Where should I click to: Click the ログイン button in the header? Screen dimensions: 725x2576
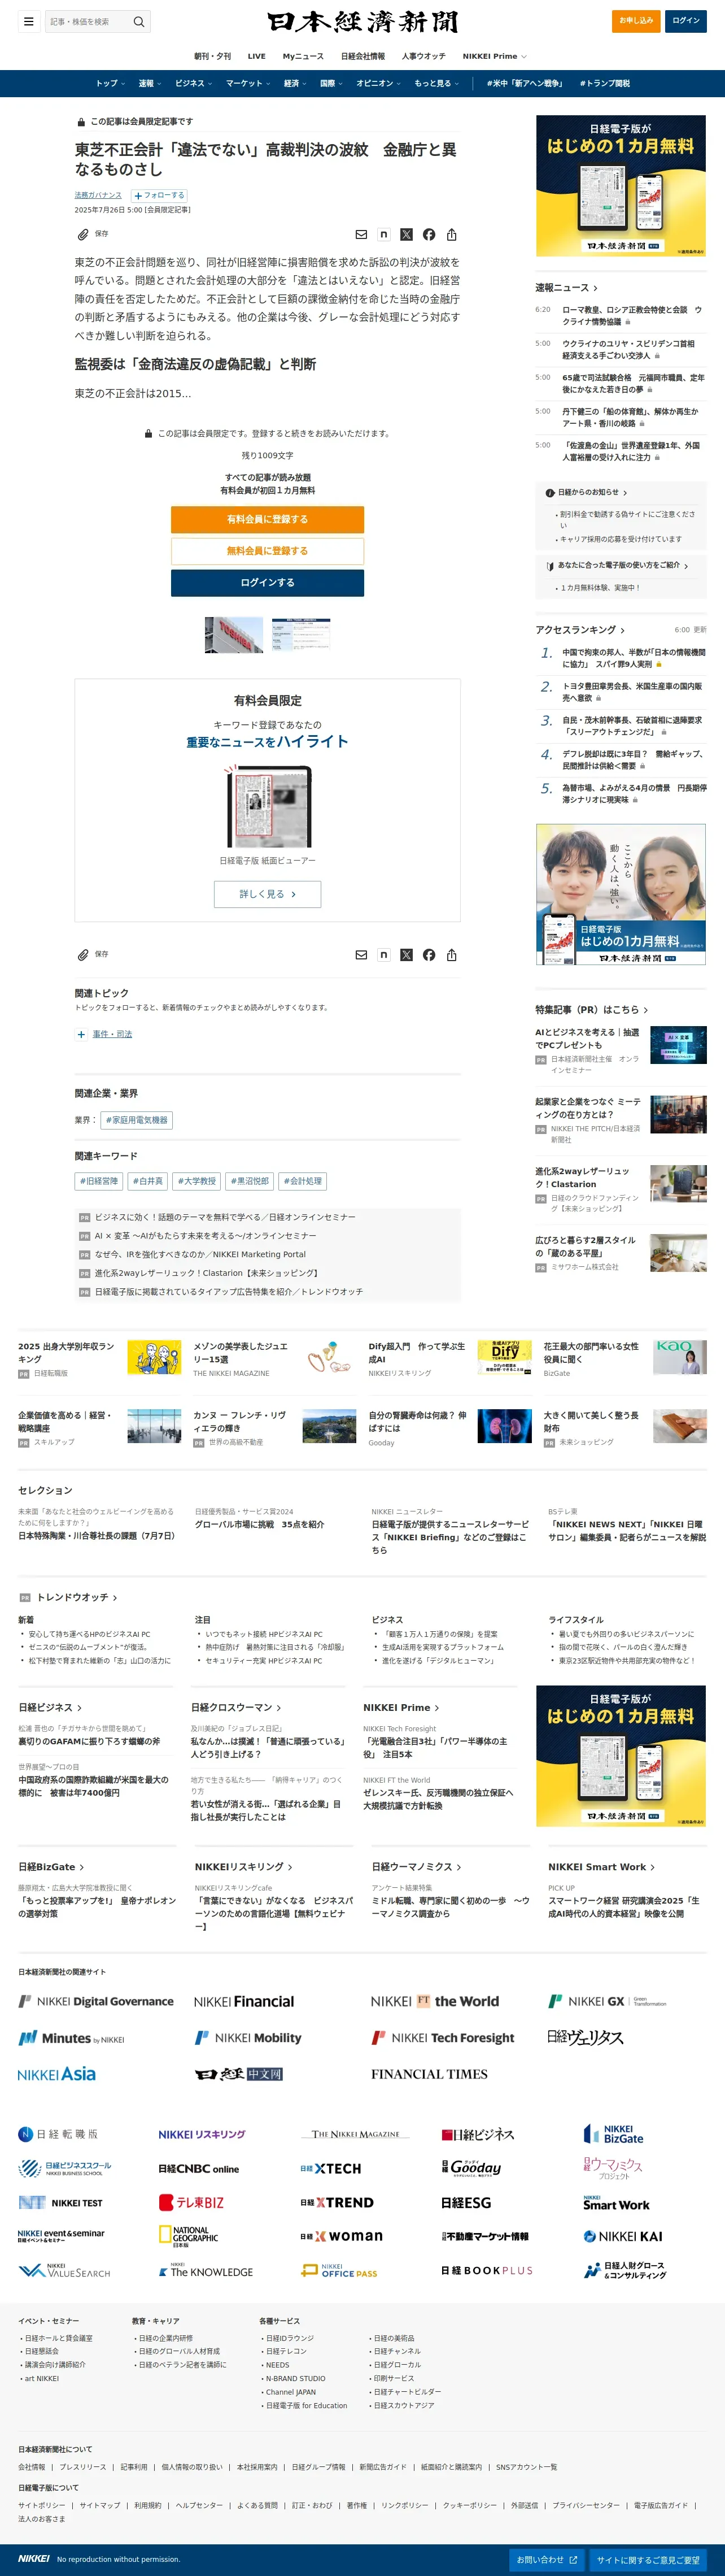[x=686, y=21]
